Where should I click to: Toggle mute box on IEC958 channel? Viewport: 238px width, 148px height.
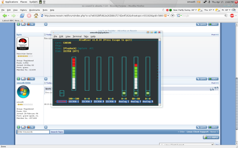62,93
